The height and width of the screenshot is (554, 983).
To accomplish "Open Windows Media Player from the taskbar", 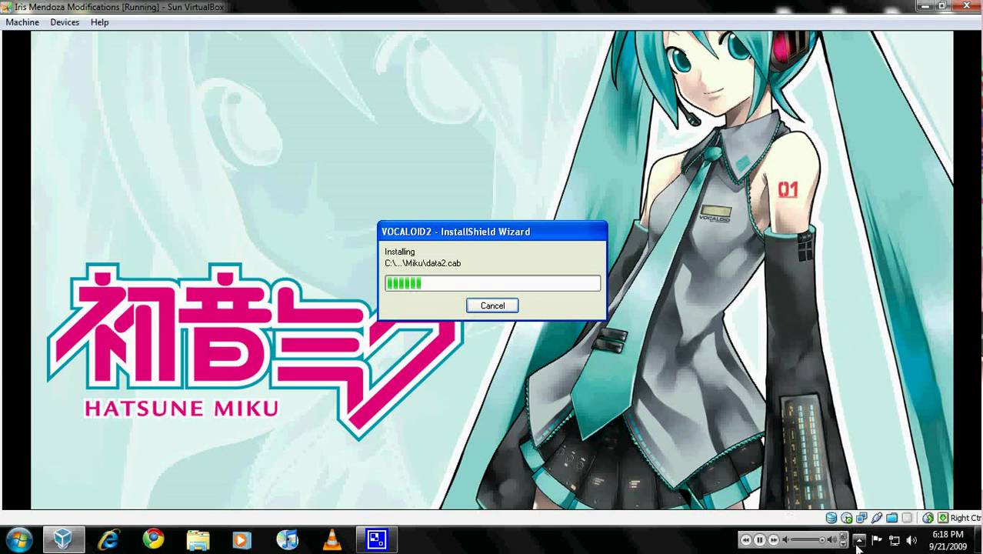I will [x=242, y=539].
